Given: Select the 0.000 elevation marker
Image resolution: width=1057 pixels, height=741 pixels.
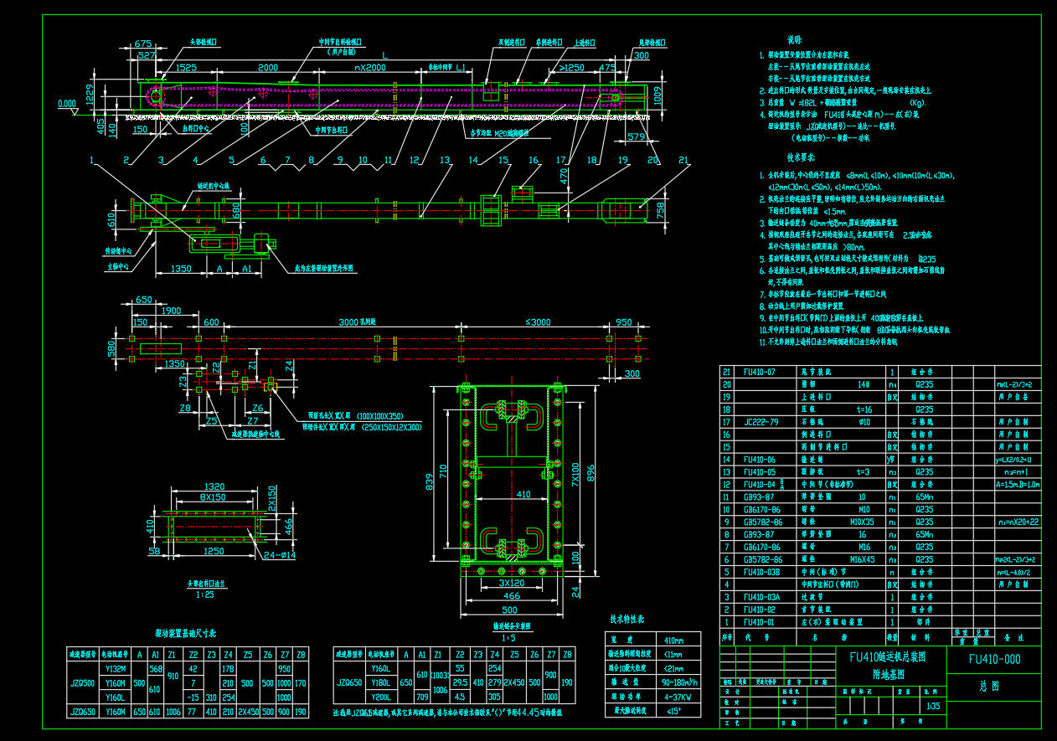Looking at the screenshot, I should coord(66,104).
